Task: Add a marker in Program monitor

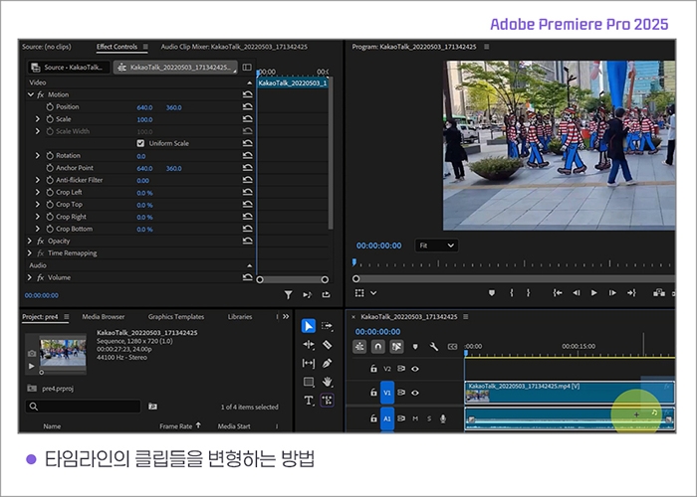Action: [x=492, y=293]
